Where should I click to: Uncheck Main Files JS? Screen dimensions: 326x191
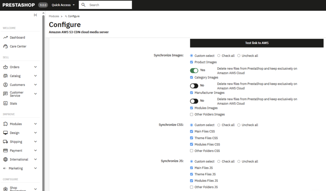[191, 168]
